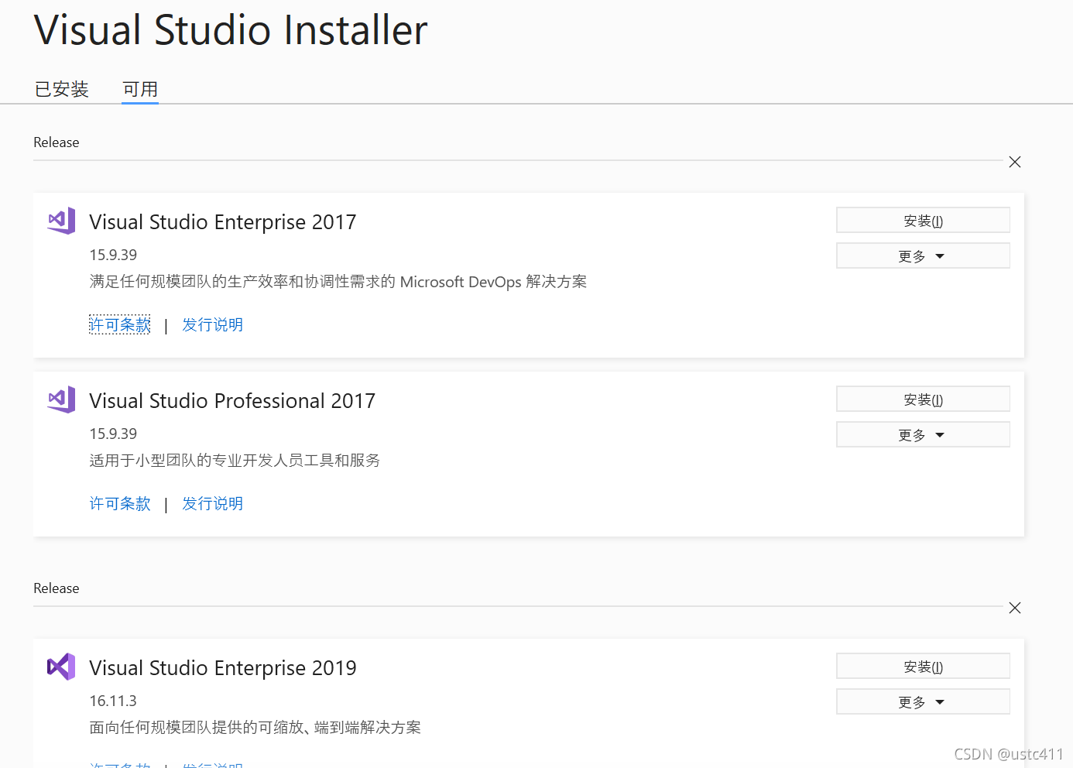The image size is (1073, 768).
Task: Install Visual Studio Enterprise 2017
Action: (923, 221)
